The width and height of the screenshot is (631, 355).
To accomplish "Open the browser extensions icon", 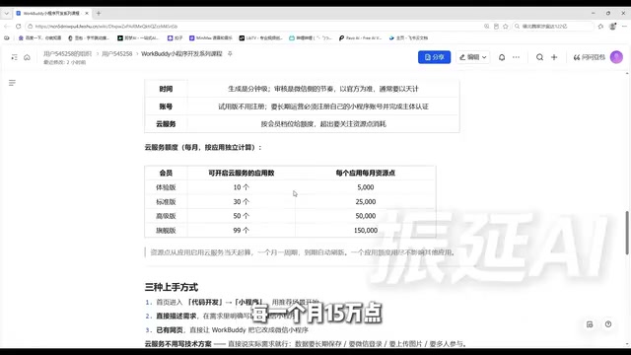I will tap(600, 27).
